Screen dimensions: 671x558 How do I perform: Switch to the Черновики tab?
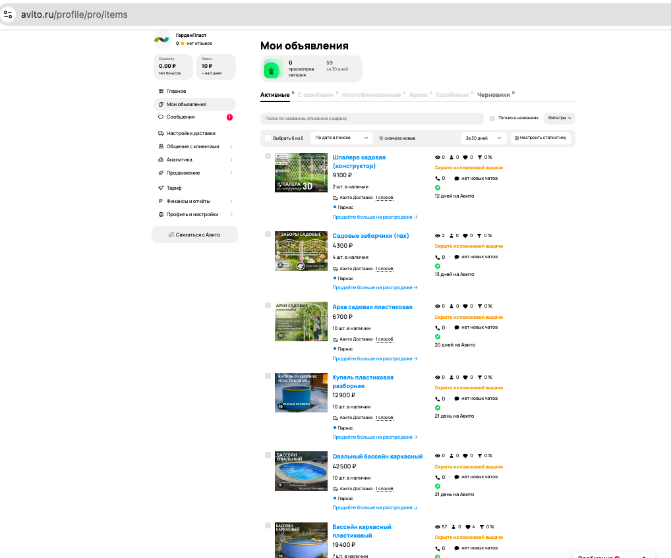[494, 95]
